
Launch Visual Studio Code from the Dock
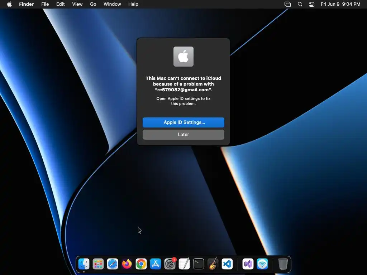click(x=227, y=264)
